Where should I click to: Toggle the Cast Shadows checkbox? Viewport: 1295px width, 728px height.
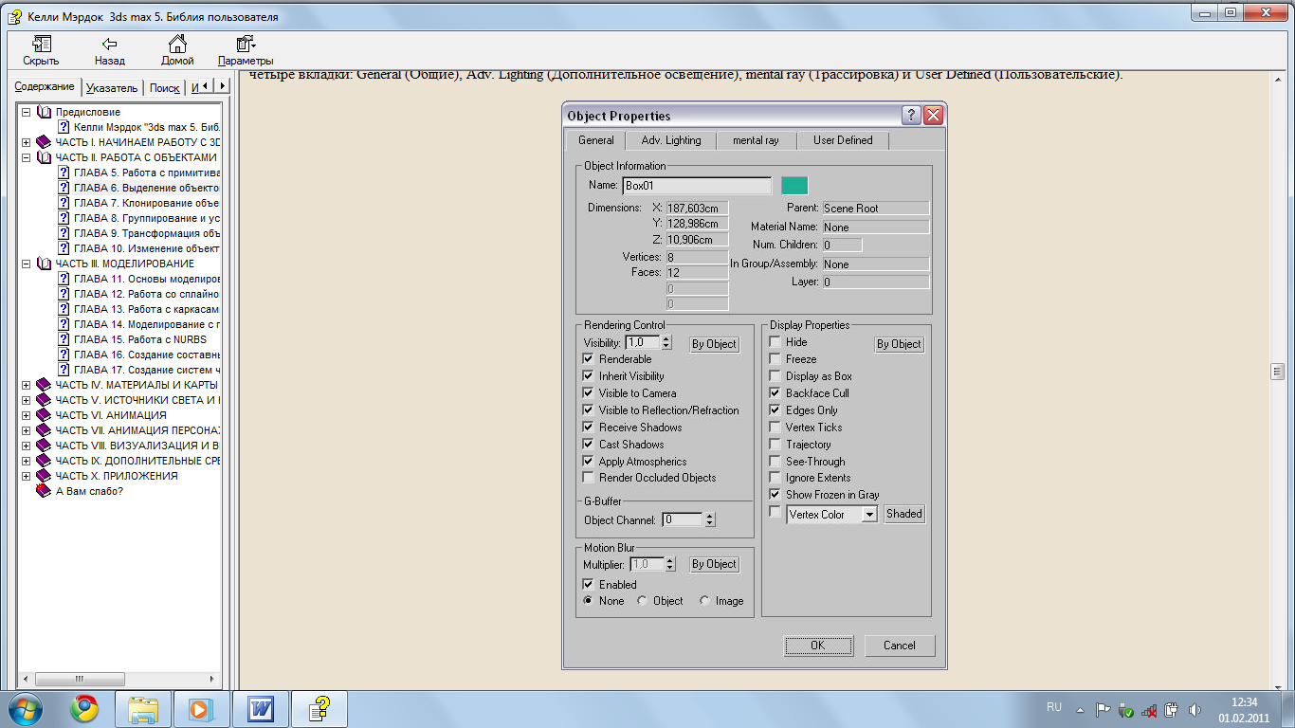589,445
